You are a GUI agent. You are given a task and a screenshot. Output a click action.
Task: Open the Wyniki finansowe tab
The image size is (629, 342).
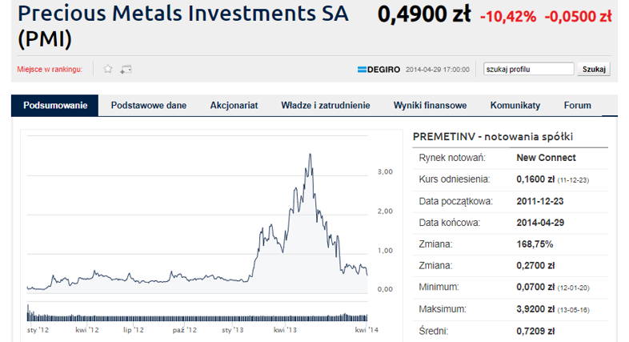click(x=430, y=106)
